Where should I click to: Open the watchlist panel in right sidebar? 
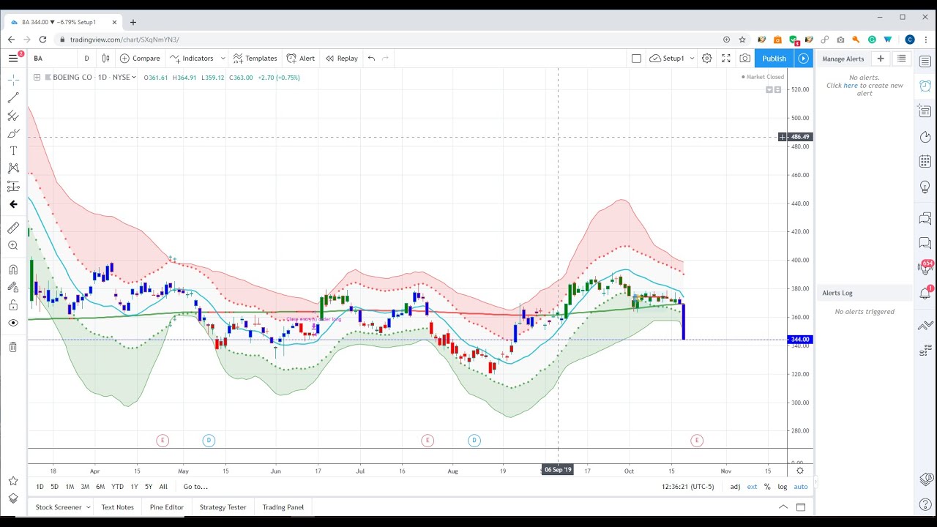click(926, 61)
